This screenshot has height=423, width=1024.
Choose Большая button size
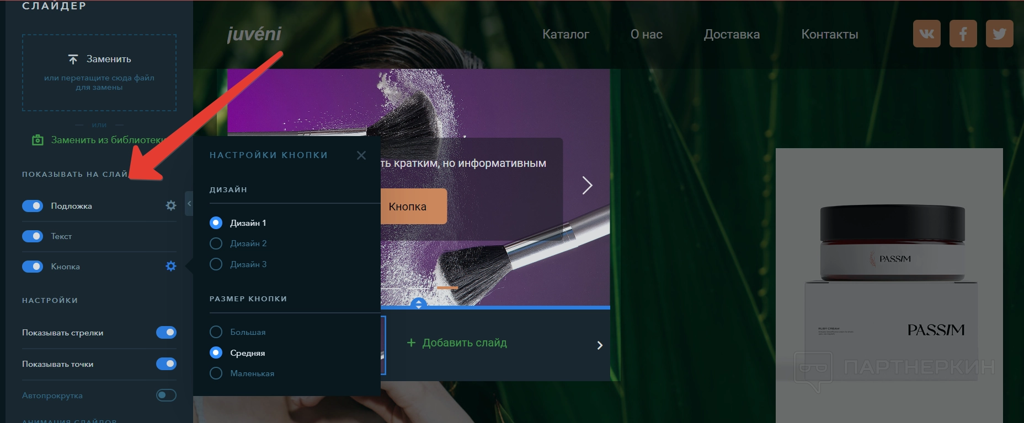point(216,332)
